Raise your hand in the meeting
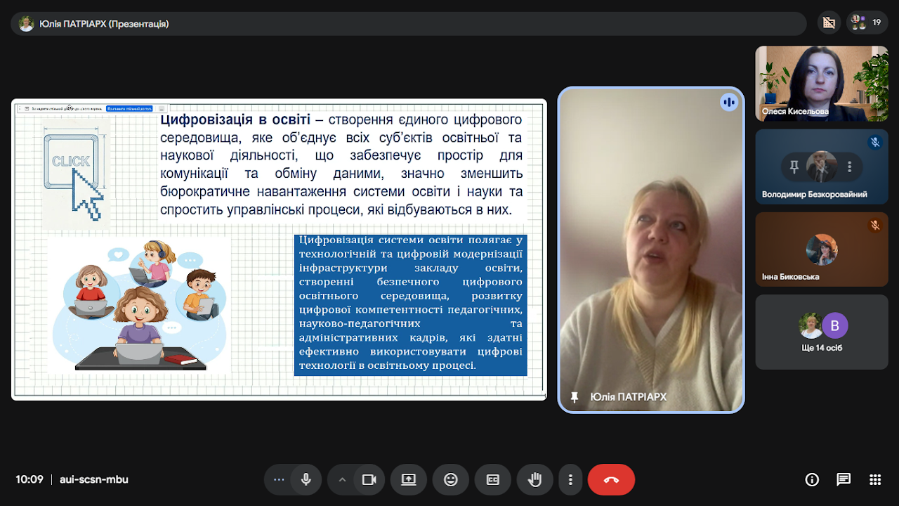 (534, 479)
